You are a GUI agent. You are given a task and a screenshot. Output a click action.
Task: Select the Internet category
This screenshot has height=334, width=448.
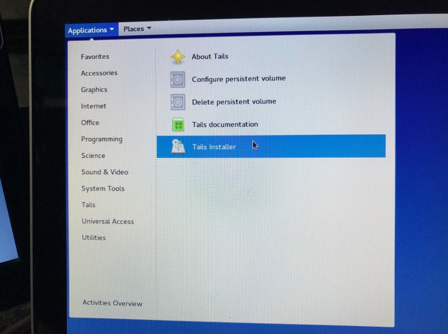click(93, 106)
